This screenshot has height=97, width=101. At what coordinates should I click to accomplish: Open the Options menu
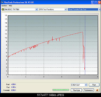pyautogui.click(x=4, y=6)
